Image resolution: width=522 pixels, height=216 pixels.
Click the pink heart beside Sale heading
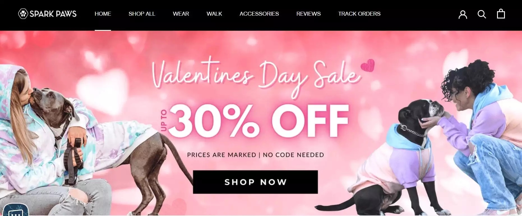(x=368, y=65)
